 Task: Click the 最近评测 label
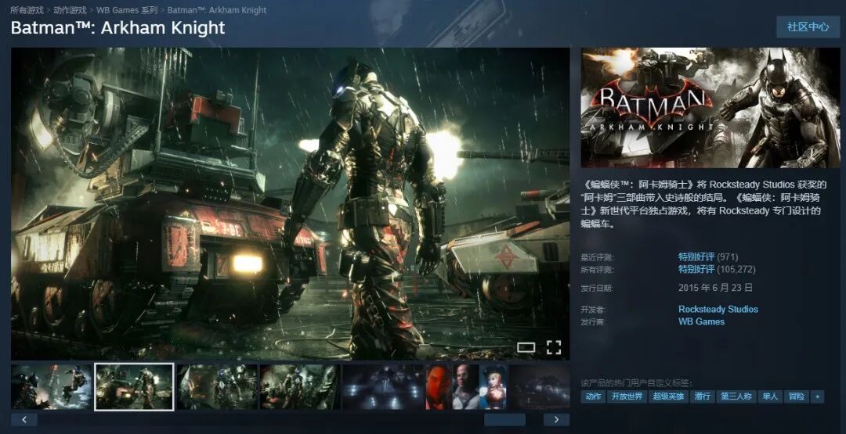tap(597, 257)
